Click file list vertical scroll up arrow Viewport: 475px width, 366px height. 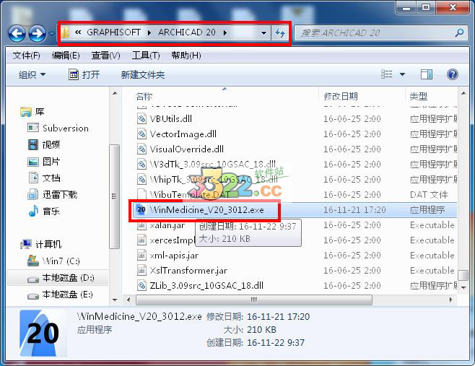(463, 93)
